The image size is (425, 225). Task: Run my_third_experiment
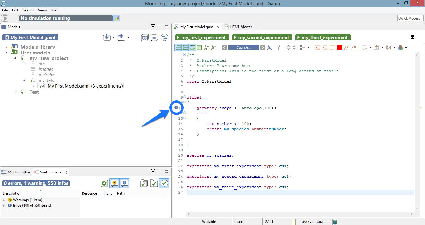click(x=323, y=38)
